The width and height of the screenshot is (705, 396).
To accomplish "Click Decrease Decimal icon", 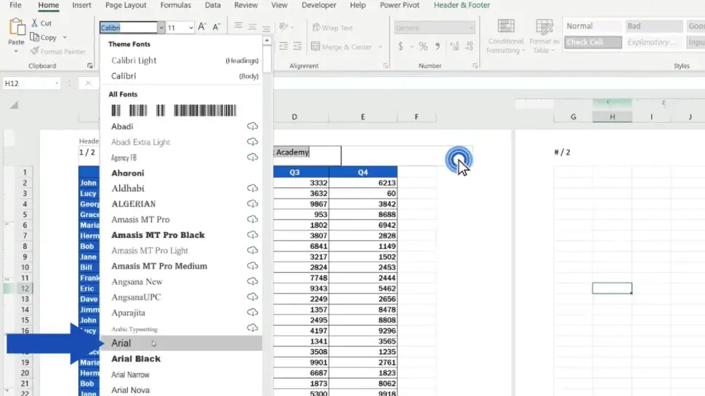I will pyautogui.click(x=469, y=46).
